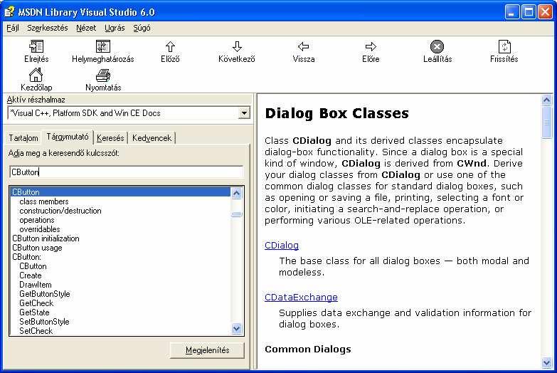557x373 pixels.
Task: Select 'GetCheck' index entry
Action: point(36,303)
